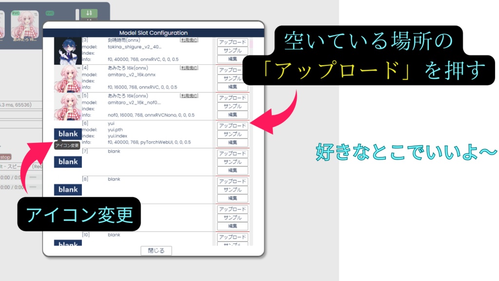Image resolution: width=499 pixels, height=281 pixels.
Task: Click the blank icon for slot [6]
Action: point(67,133)
